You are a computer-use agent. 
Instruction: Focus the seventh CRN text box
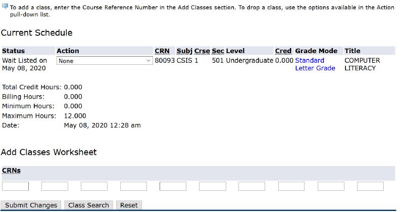(252, 186)
